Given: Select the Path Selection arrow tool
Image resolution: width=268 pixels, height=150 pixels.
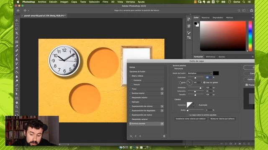Looking at the screenshot, I should point(17,94).
